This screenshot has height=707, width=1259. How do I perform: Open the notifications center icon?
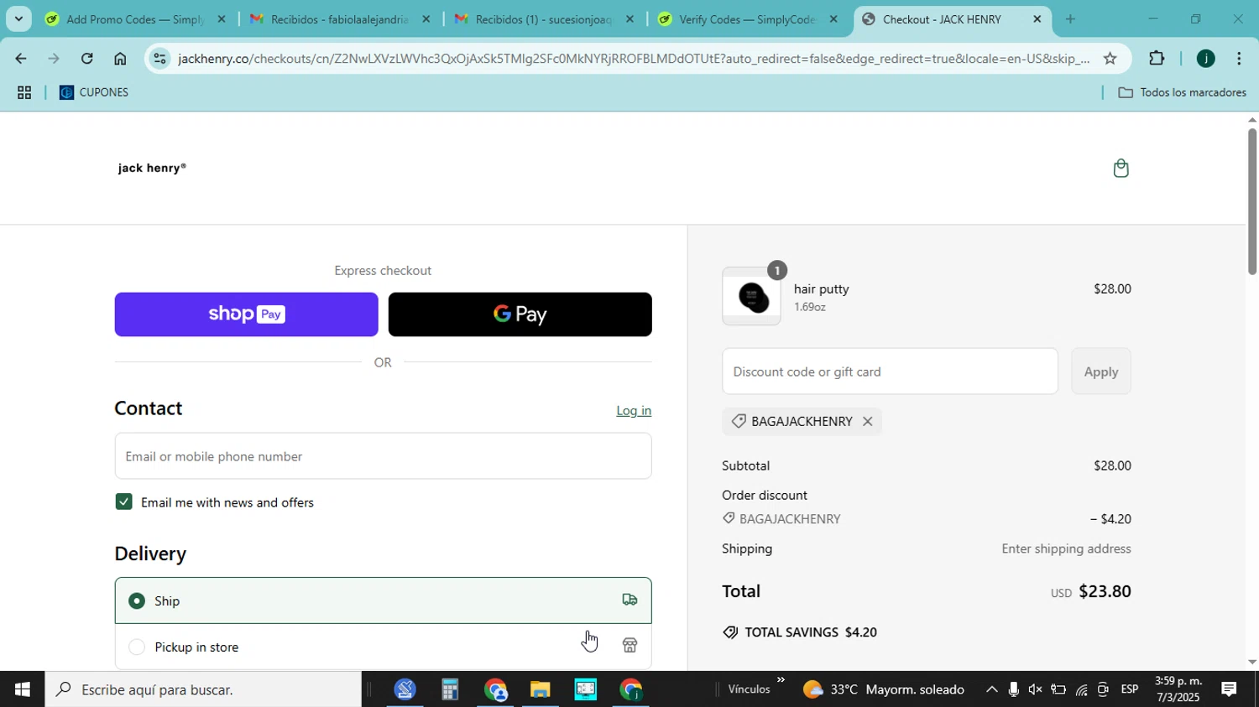(1229, 690)
